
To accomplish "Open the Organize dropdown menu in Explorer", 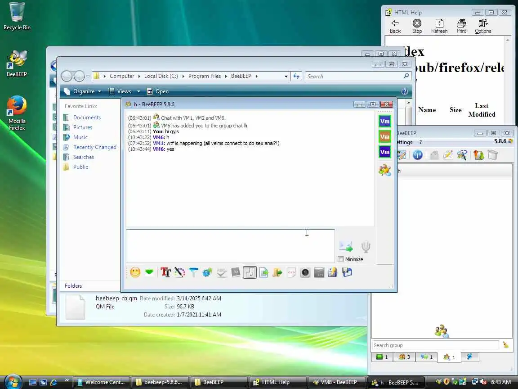I will pos(83,91).
